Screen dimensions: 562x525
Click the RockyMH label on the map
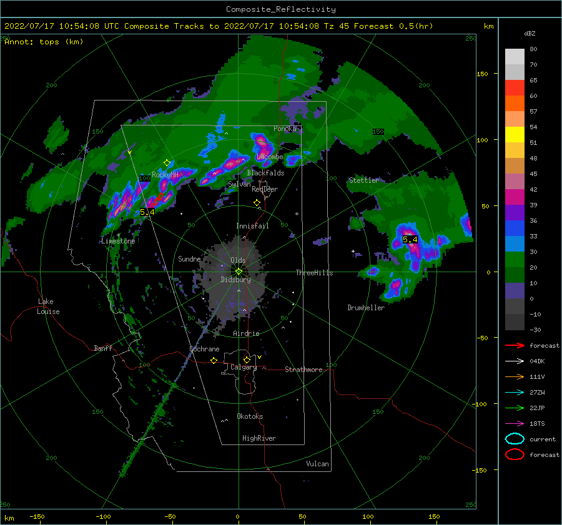165,175
